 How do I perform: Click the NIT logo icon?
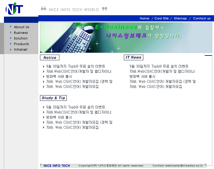14,9
